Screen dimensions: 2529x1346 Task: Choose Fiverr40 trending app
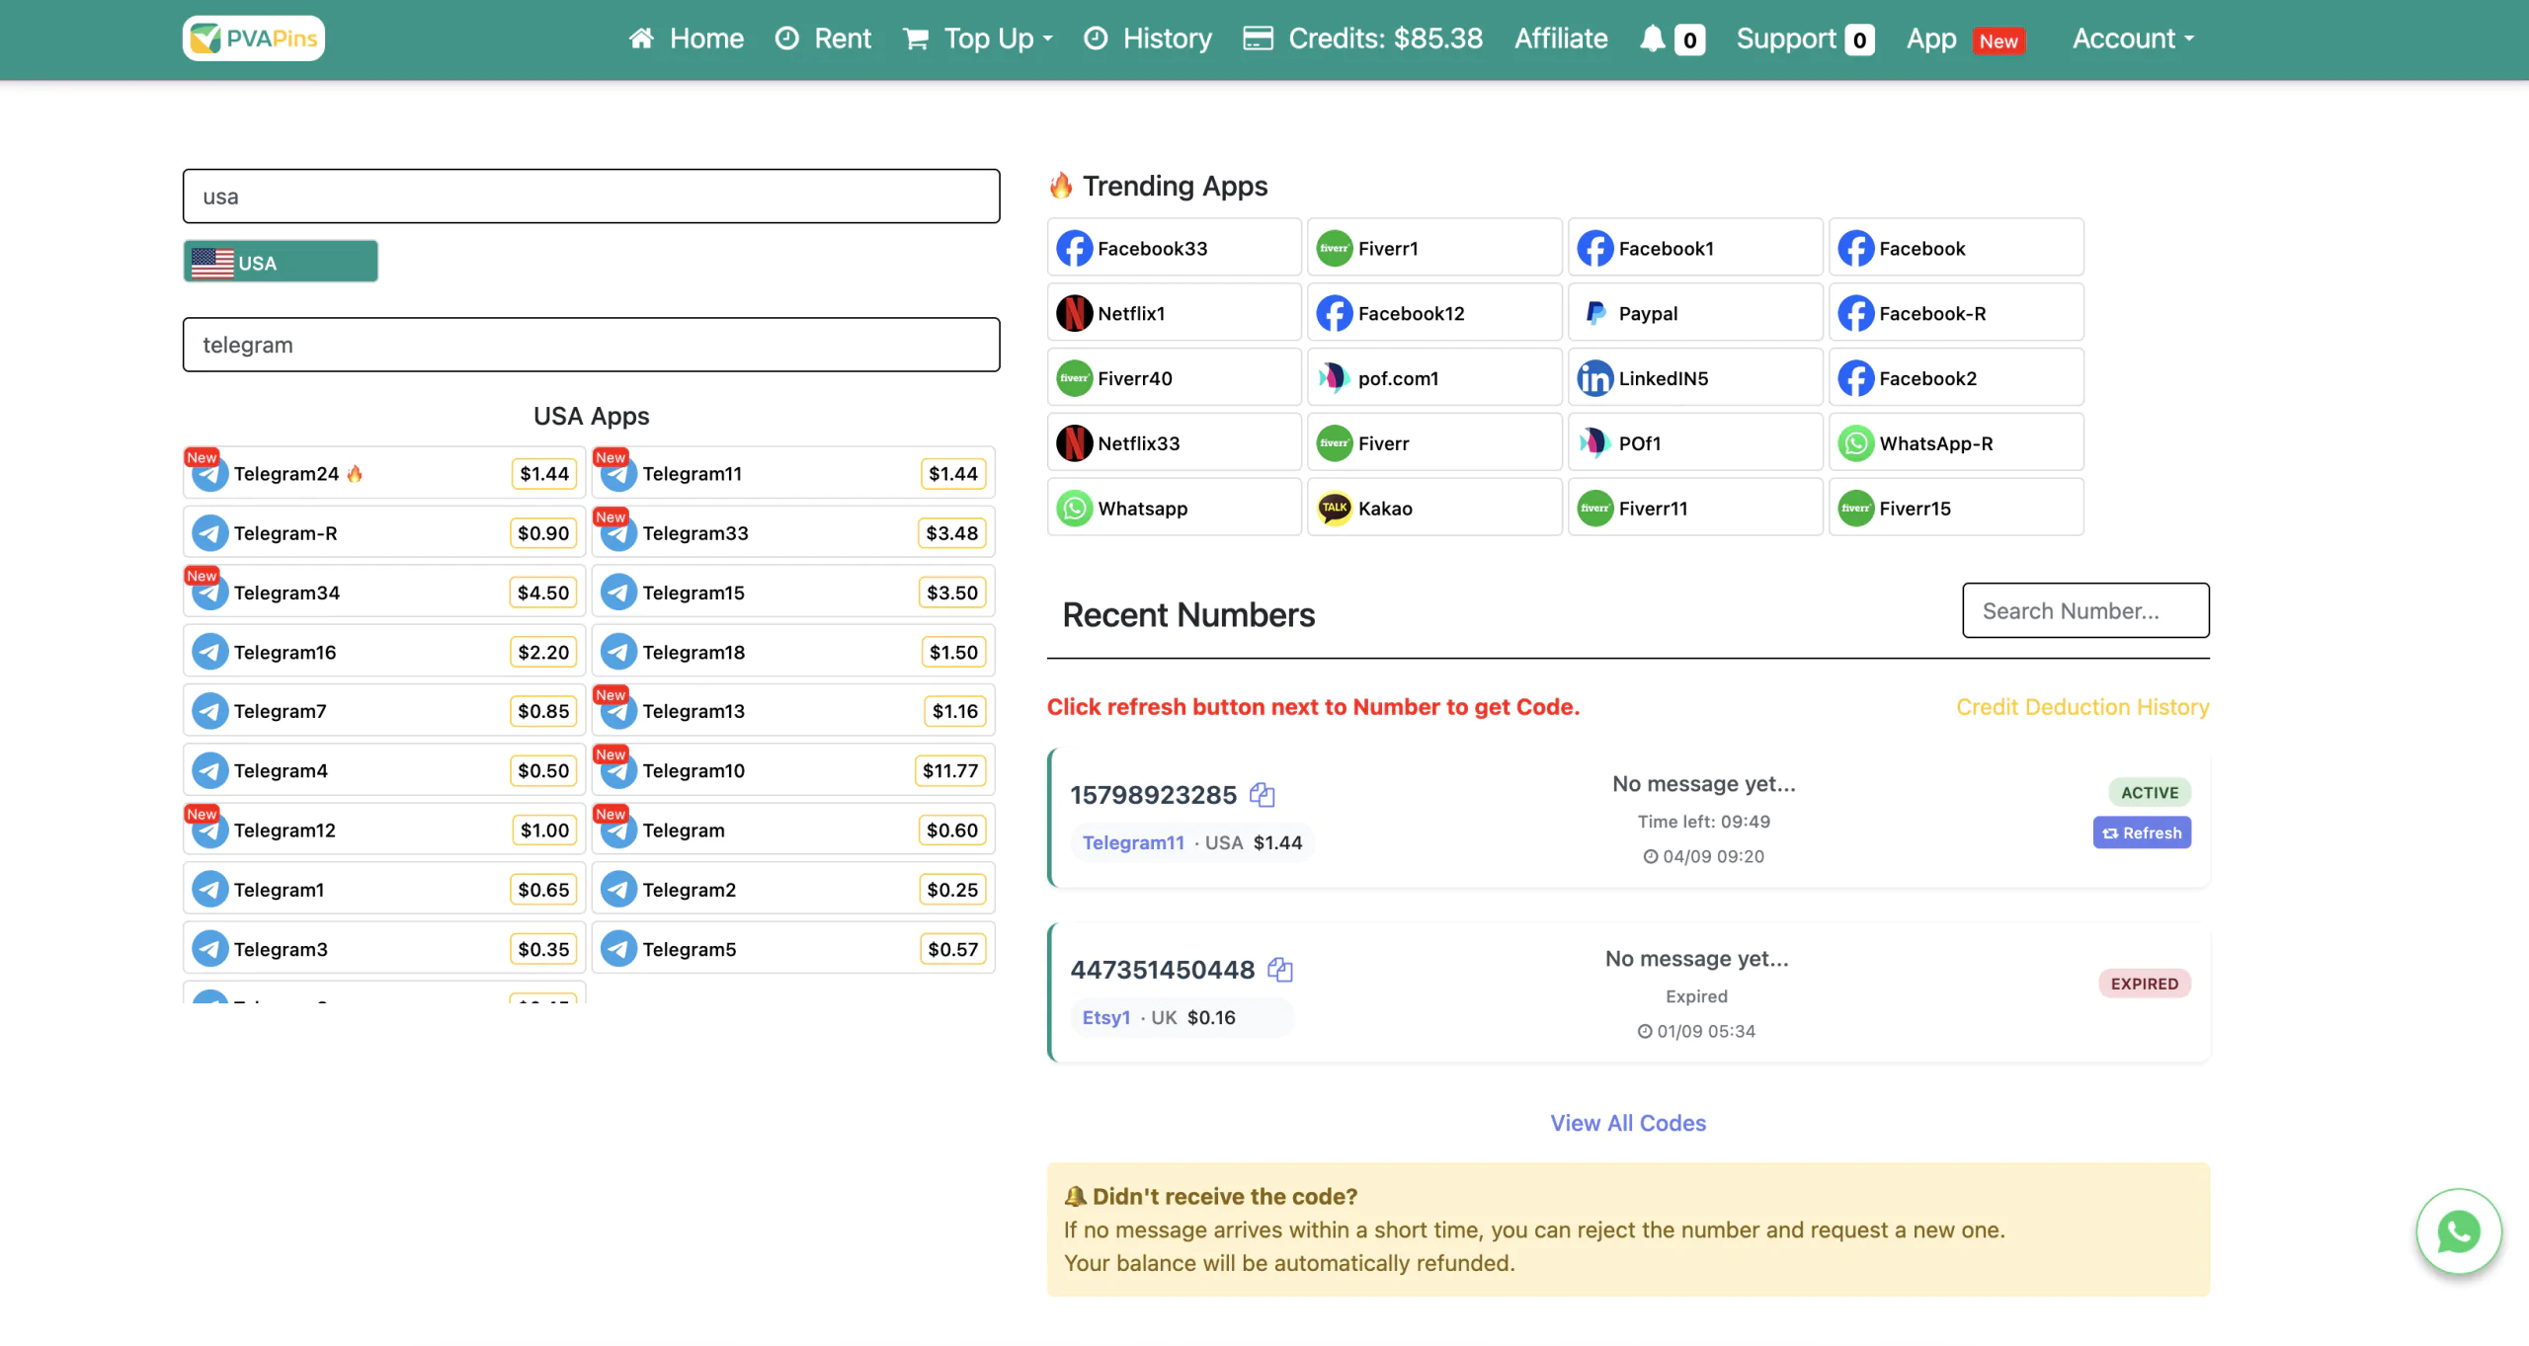pyautogui.click(x=1174, y=378)
